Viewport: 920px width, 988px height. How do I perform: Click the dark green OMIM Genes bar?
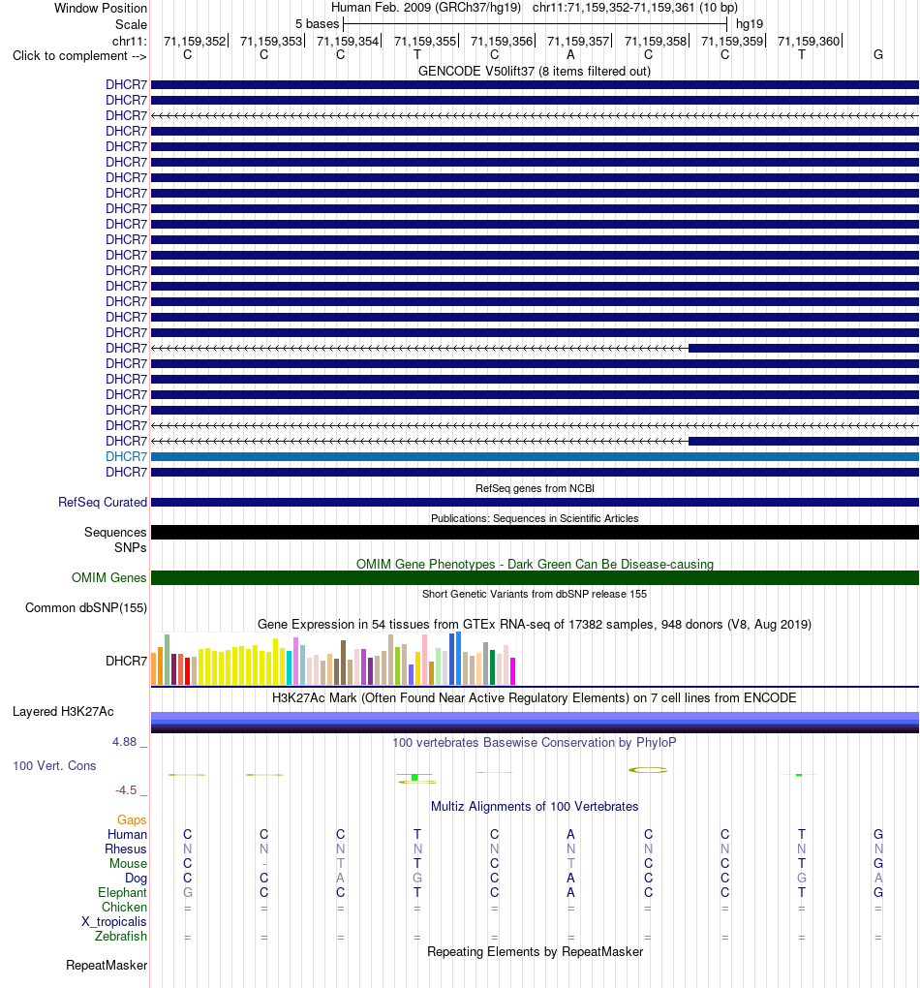coord(535,578)
